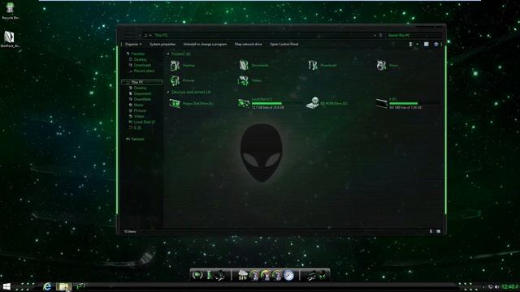This screenshot has height=292, width=520.
Task: Click the 10 items status text
Action: (x=130, y=231)
